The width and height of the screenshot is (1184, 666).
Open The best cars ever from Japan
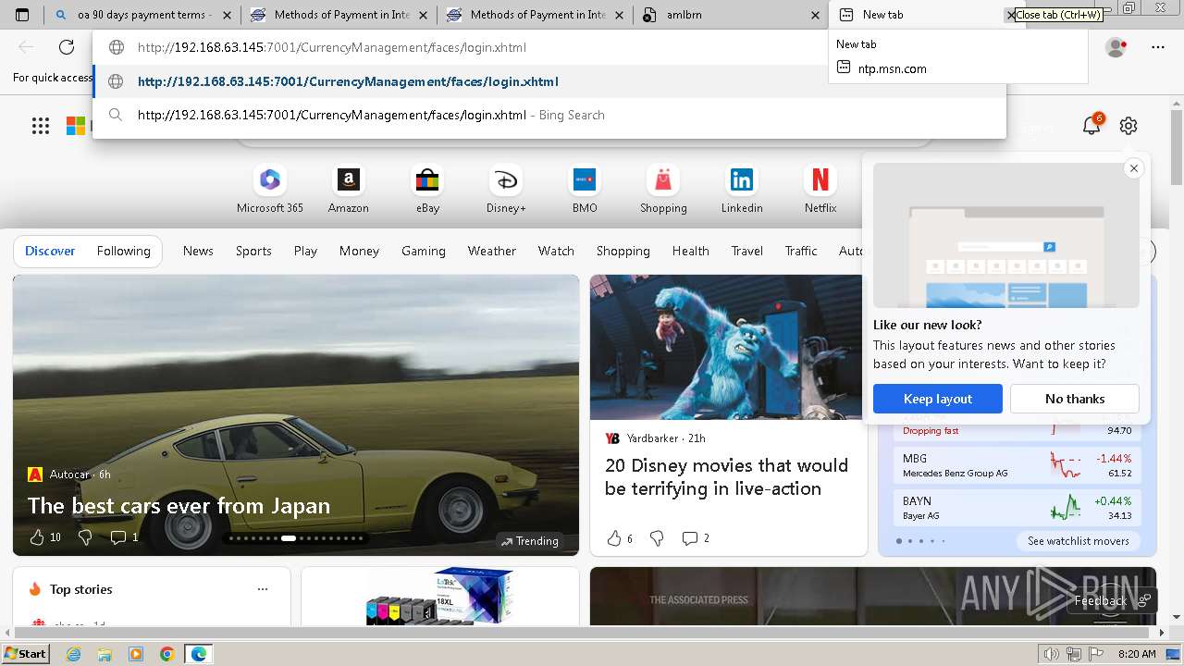coord(179,506)
